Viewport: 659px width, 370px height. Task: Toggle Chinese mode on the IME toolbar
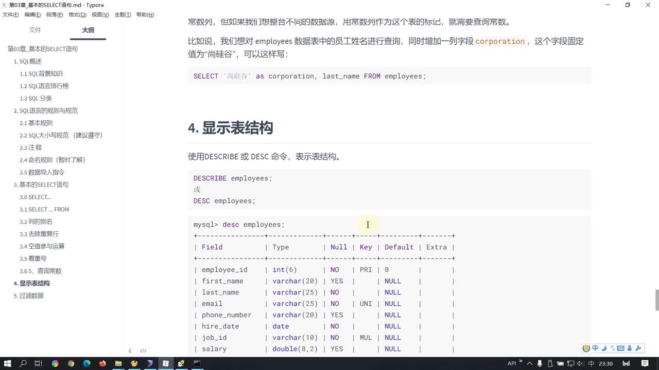point(595,348)
